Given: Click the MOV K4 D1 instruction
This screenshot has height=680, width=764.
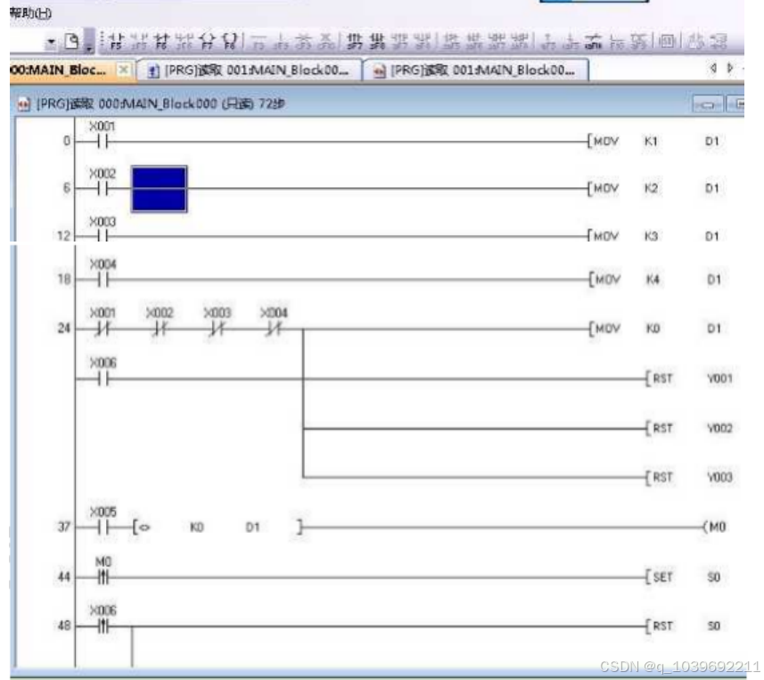Looking at the screenshot, I should [x=655, y=280].
